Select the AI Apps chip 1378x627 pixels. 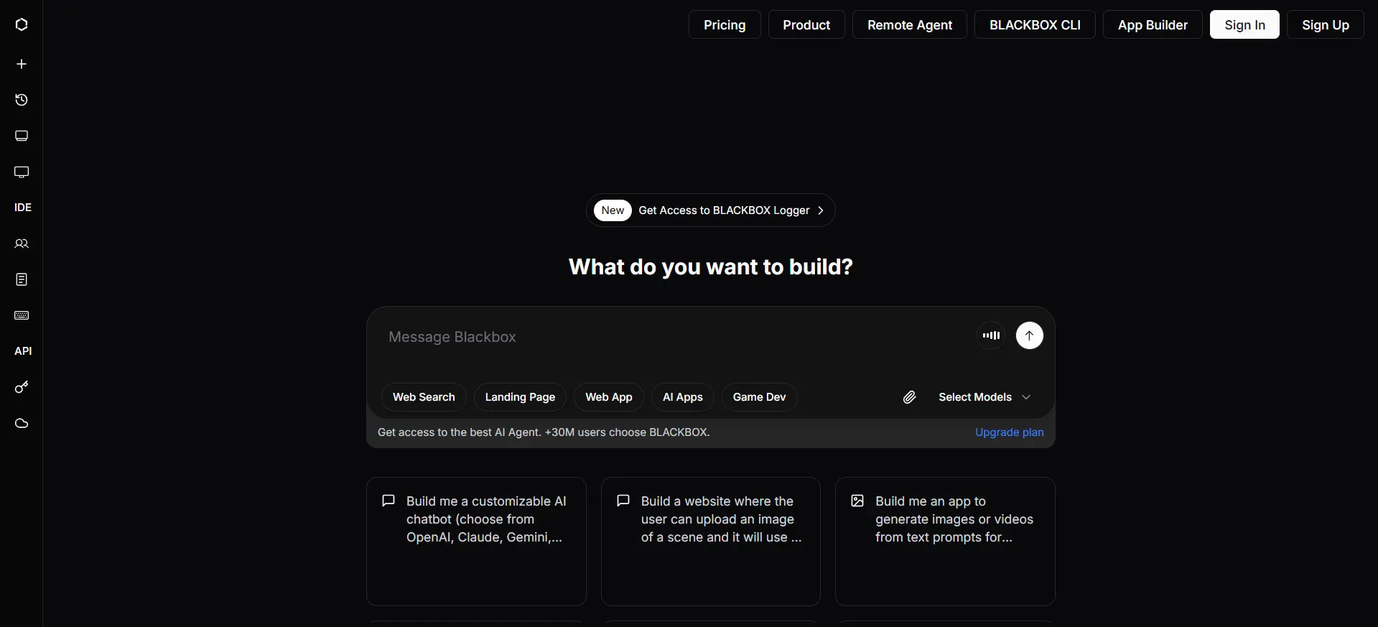click(683, 397)
